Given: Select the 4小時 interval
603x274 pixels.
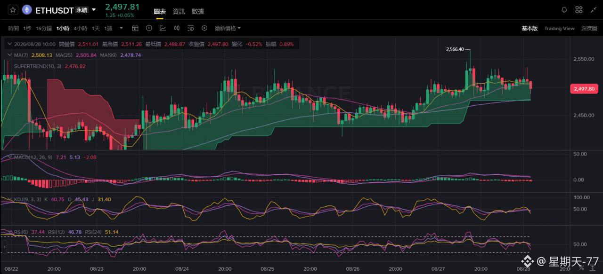Looking at the screenshot, I should [80, 28].
